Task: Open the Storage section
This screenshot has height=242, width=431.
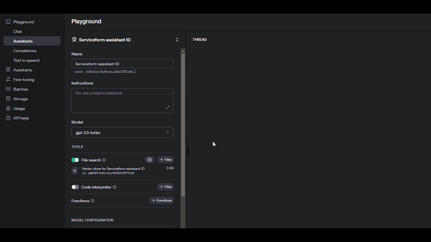Action: [20, 99]
